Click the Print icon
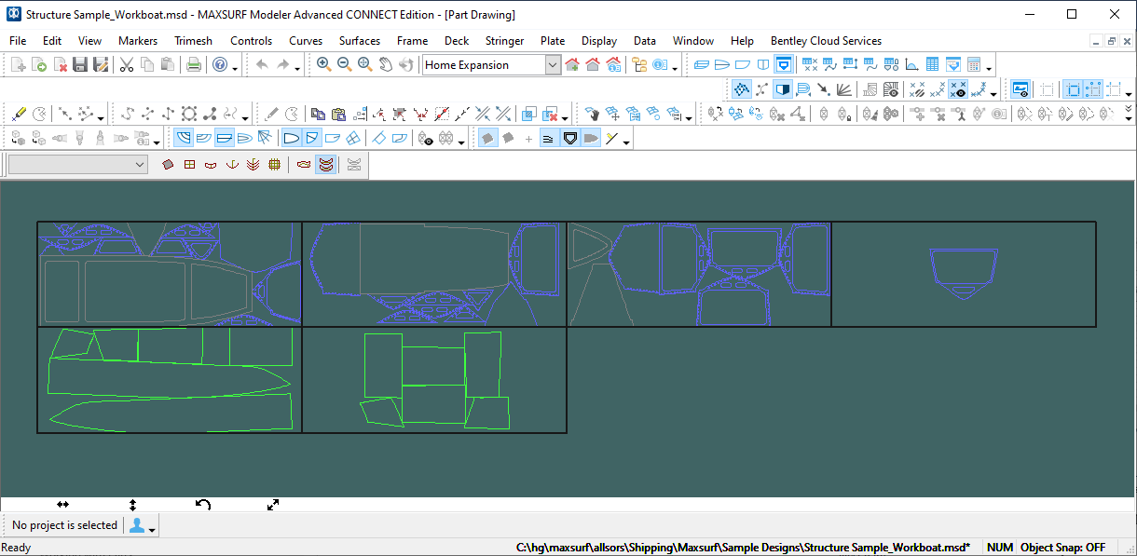Image resolution: width=1137 pixels, height=556 pixels. 193,65
